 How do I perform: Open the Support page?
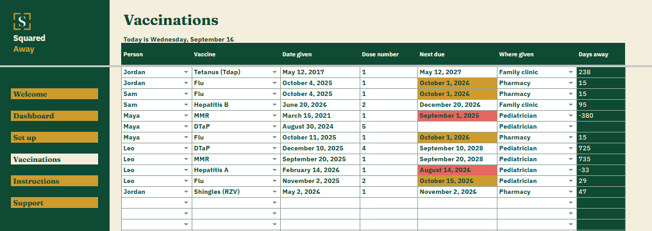54,203
